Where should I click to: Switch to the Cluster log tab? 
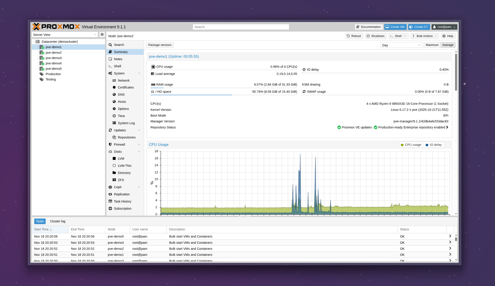pos(58,221)
